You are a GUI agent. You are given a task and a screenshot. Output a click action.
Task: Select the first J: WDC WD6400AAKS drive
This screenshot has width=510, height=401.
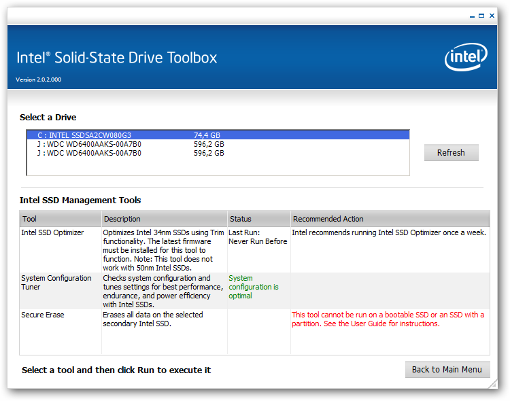point(218,144)
